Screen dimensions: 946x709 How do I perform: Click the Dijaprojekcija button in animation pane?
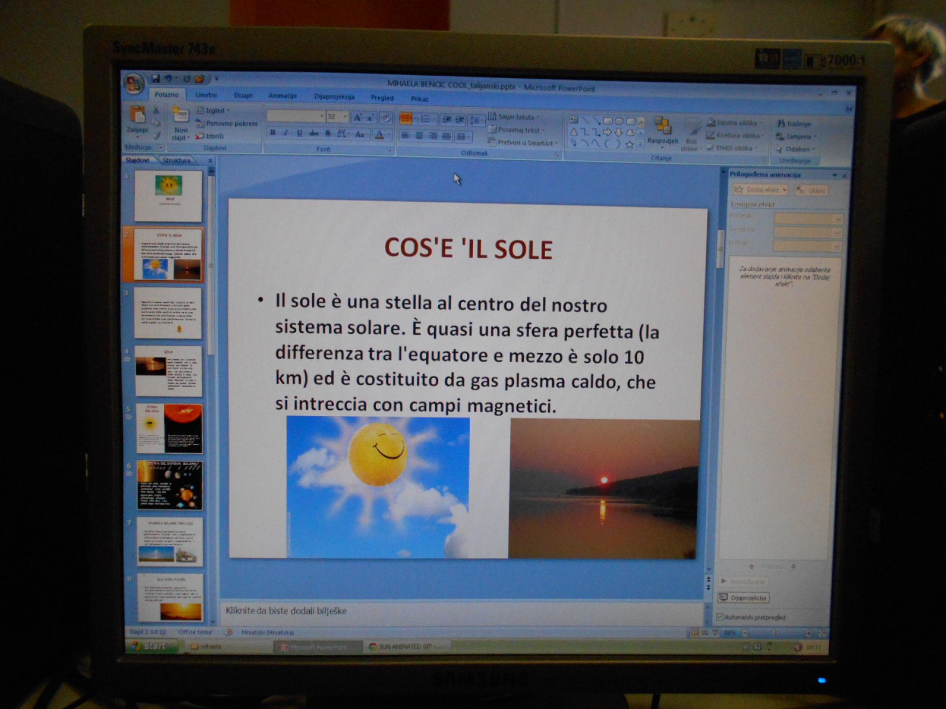click(744, 598)
